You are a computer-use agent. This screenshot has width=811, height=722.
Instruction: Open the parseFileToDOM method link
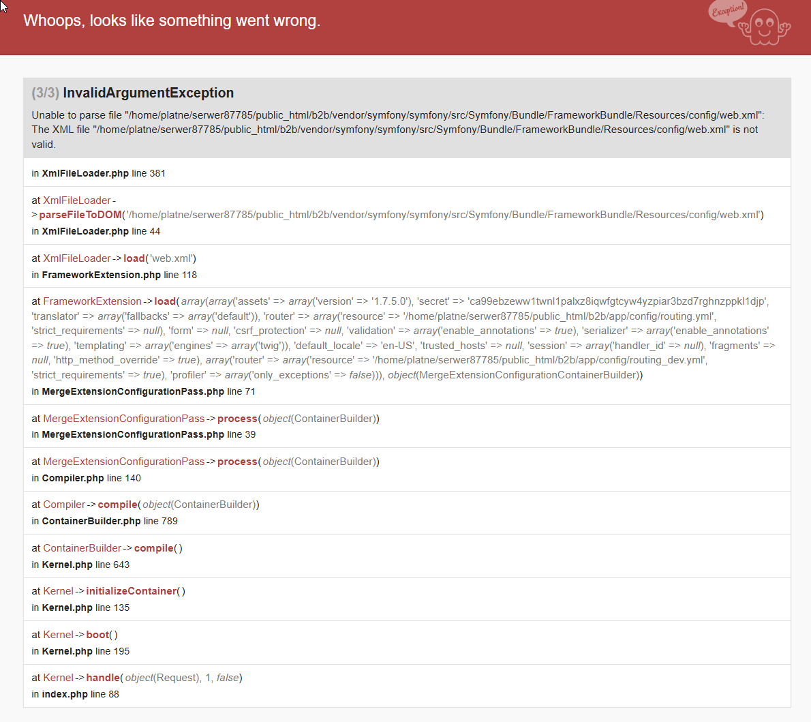tap(80, 215)
